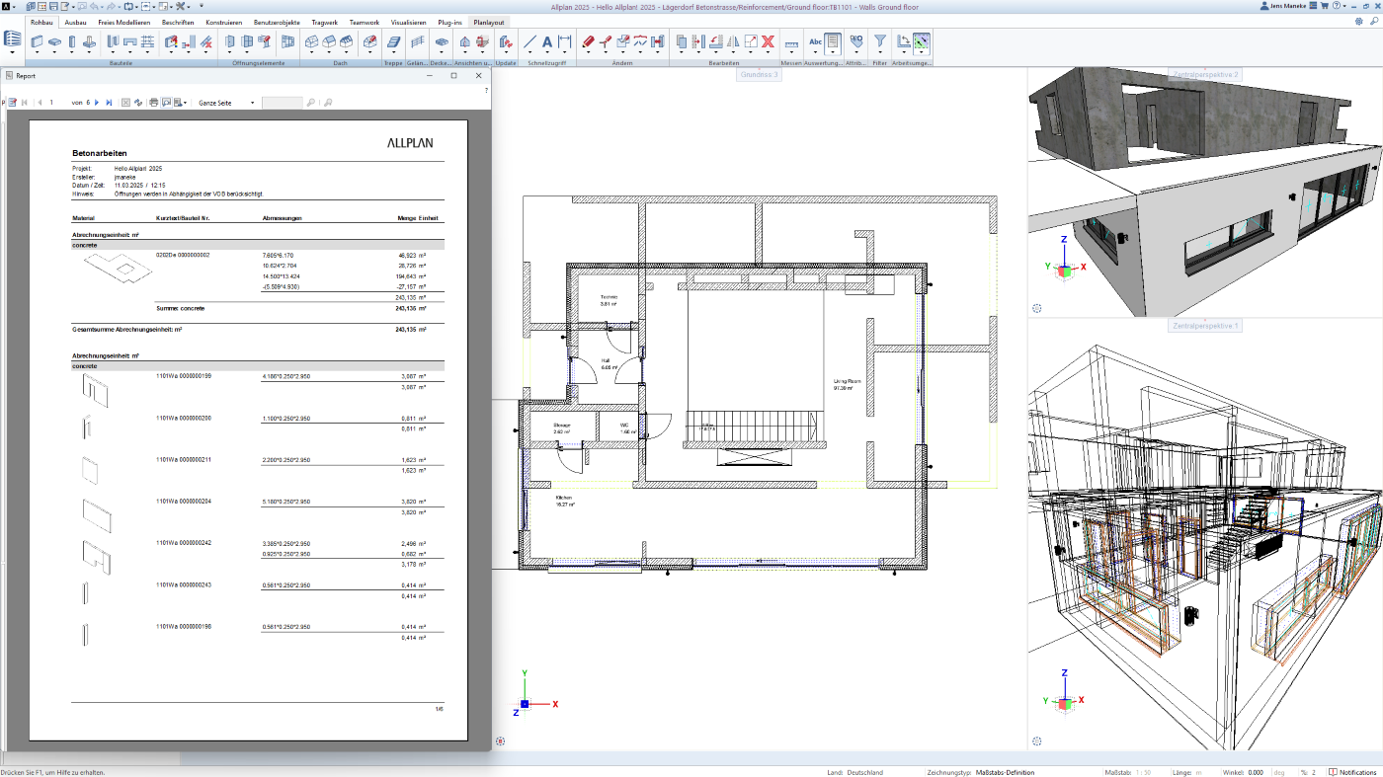Click the Jens Maneke user account

coord(1283,6)
